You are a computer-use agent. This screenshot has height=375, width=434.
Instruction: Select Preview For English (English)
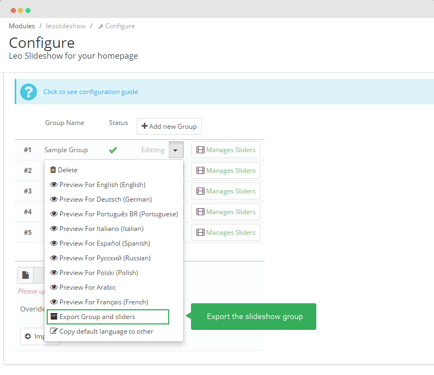point(114,185)
